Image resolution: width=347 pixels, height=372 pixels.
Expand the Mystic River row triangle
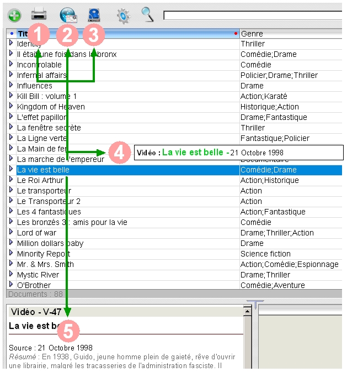click(11, 274)
